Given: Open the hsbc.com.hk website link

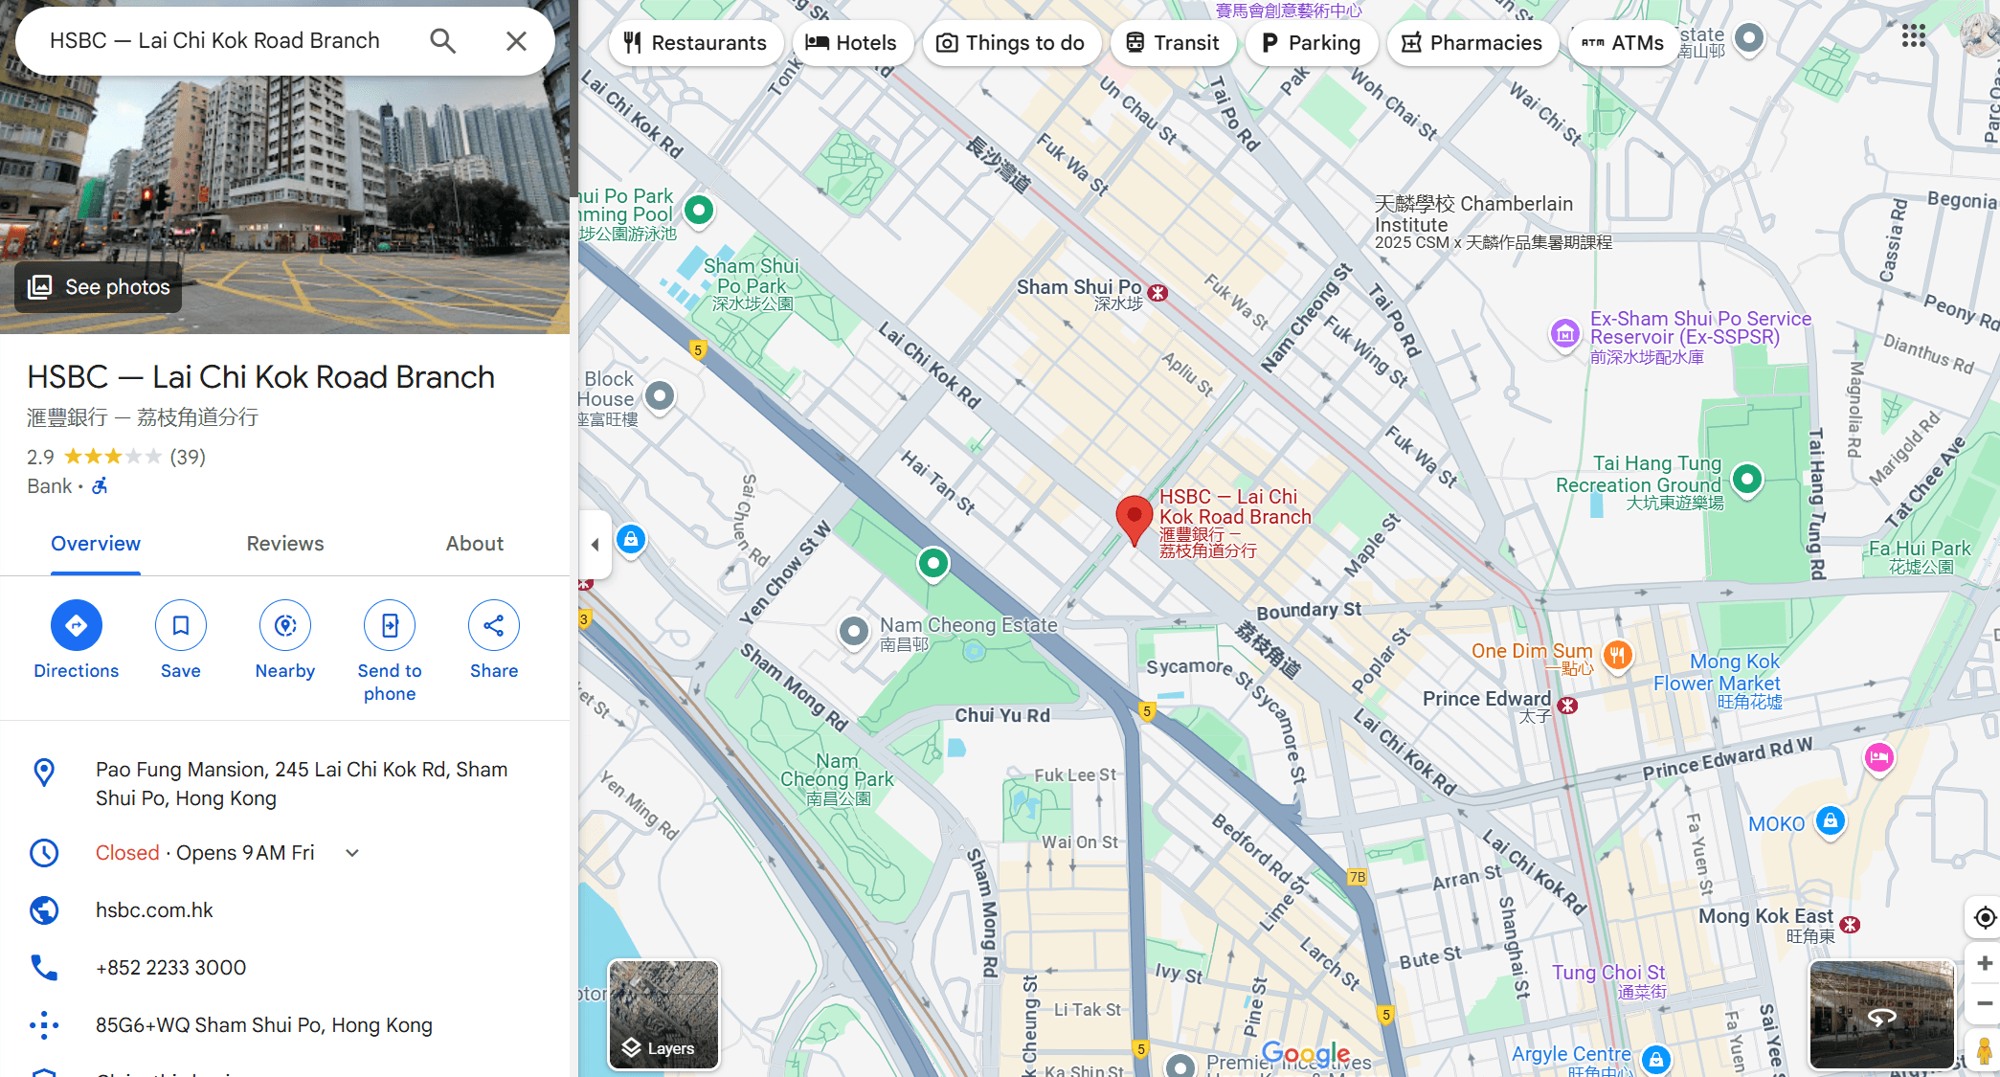Looking at the screenshot, I should (154, 910).
